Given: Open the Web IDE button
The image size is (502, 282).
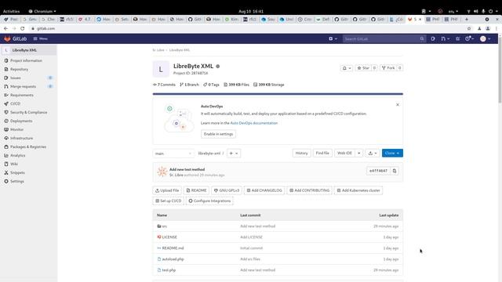Looking at the screenshot, I should pyautogui.click(x=344, y=154).
